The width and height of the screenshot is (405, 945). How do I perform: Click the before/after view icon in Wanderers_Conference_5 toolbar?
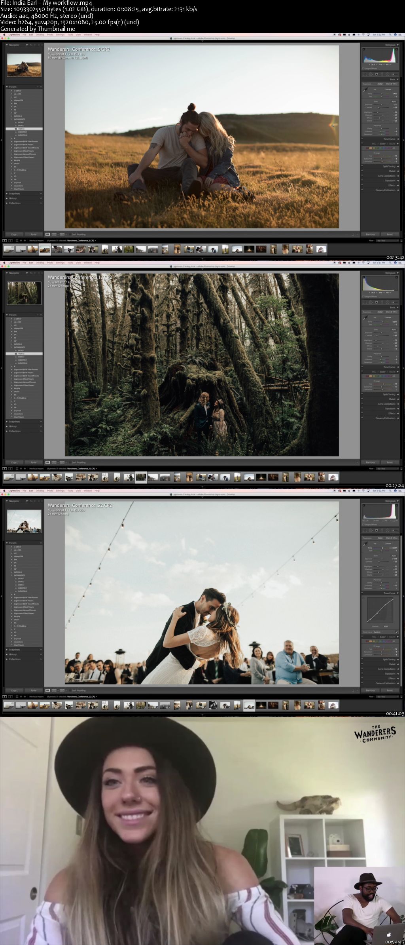point(62,234)
